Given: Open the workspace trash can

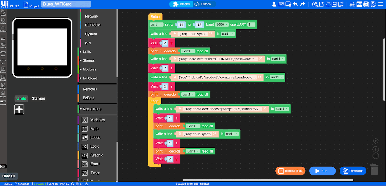Looking at the screenshot, I should tap(374, 170).
